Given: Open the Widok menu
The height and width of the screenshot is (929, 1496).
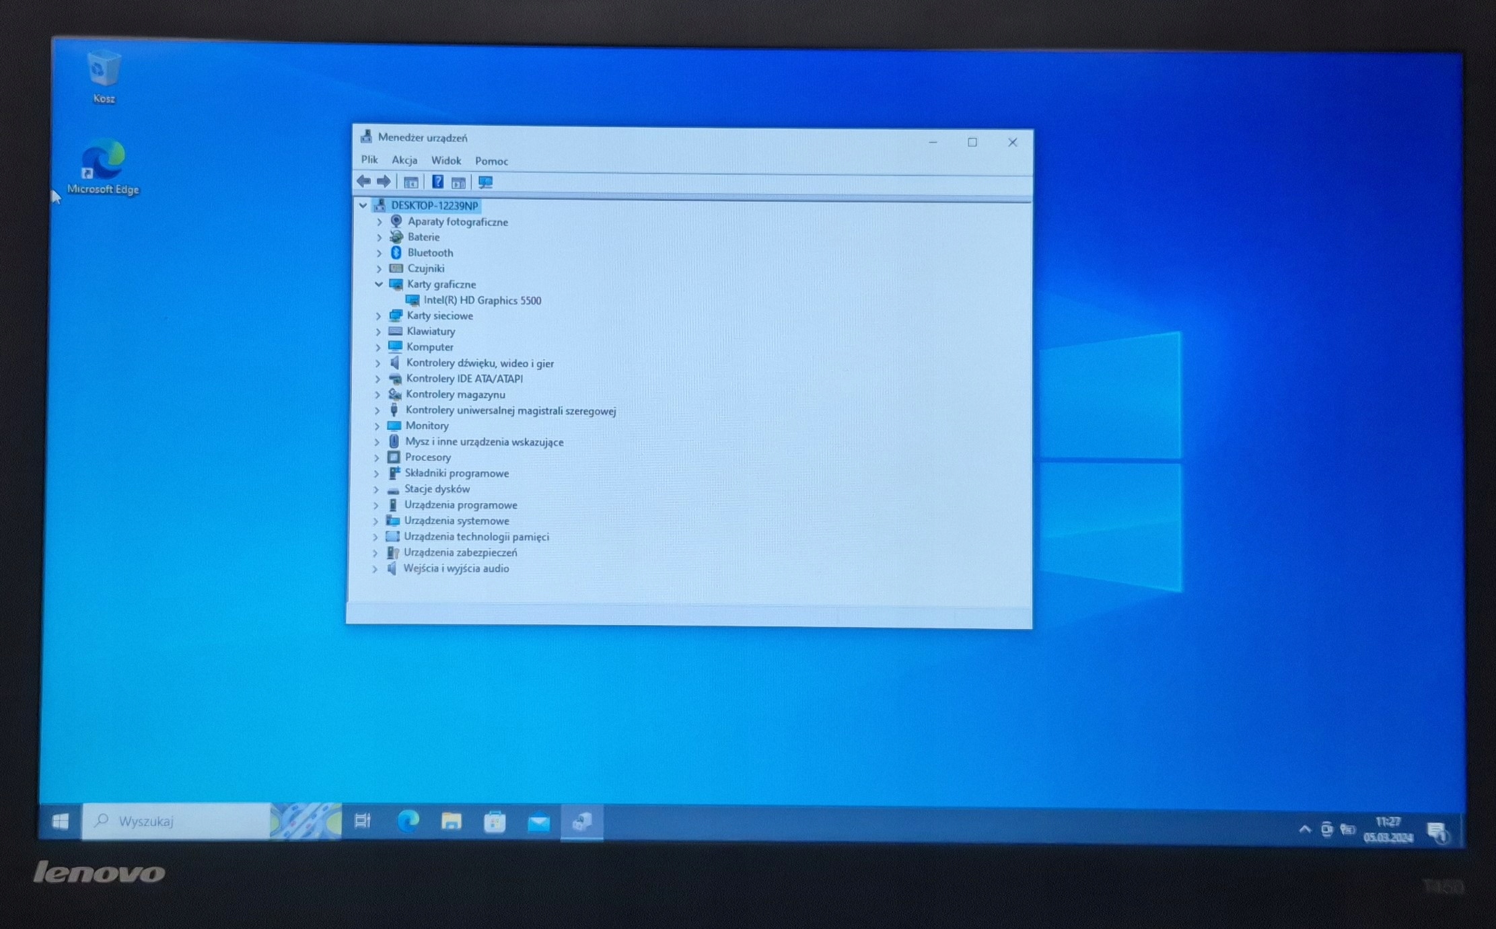Looking at the screenshot, I should pyautogui.click(x=446, y=161).
